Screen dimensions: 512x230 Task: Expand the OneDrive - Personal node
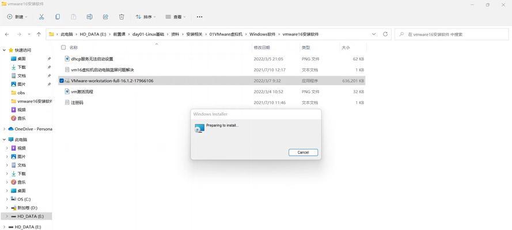click(4, 129)
